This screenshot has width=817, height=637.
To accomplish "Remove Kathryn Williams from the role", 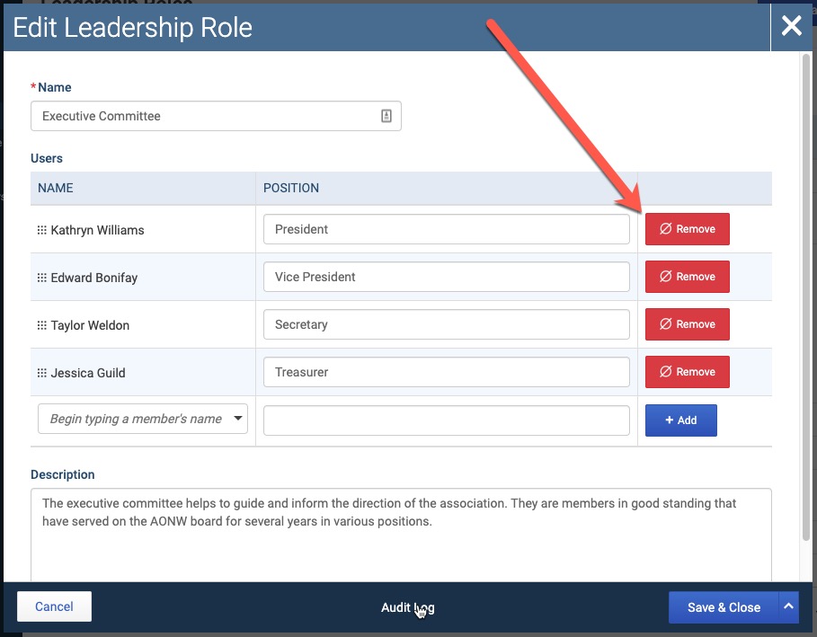I will pos(688,228).
